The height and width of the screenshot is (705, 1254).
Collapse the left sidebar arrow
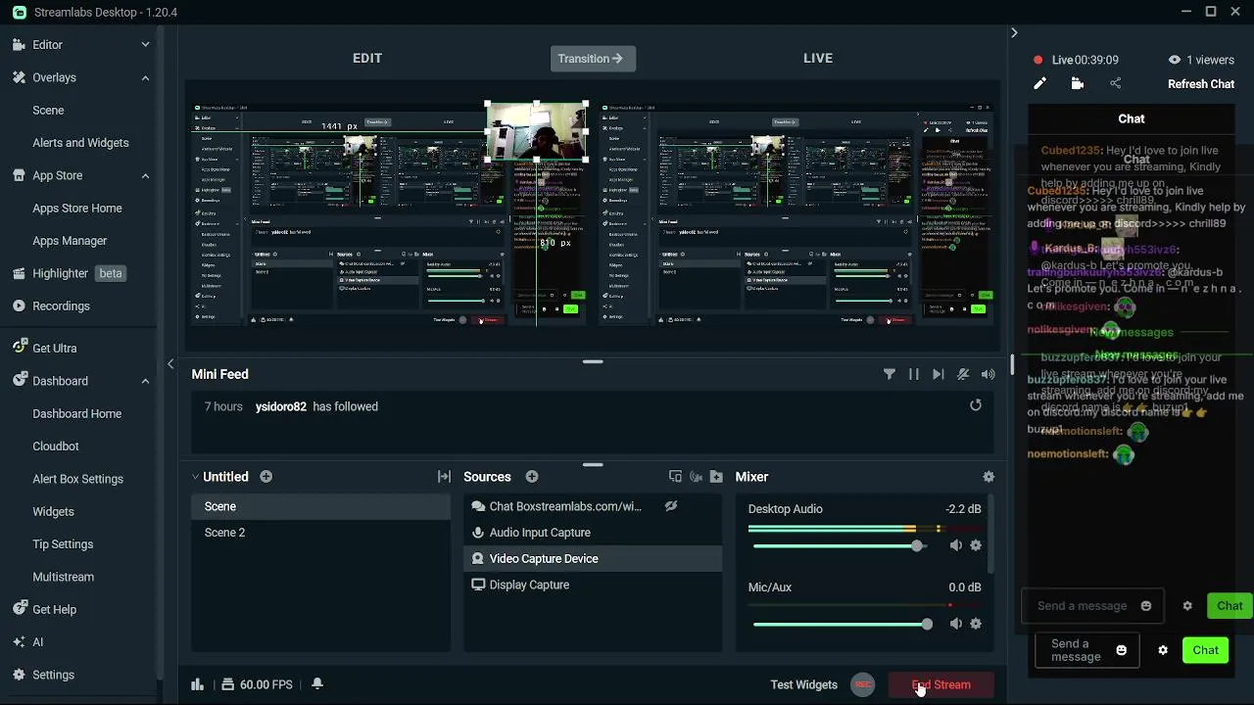coord(170,364)
